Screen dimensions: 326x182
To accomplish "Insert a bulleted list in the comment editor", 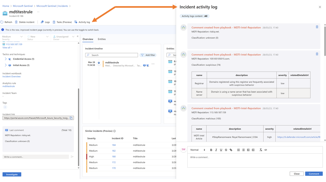I will [243, 150].
